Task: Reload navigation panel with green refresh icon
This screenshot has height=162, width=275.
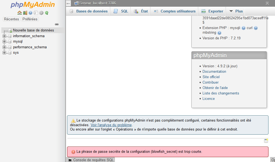Action: pos(47,13)
